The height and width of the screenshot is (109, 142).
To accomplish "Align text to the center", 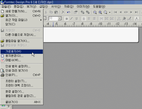I will (89, 19).
